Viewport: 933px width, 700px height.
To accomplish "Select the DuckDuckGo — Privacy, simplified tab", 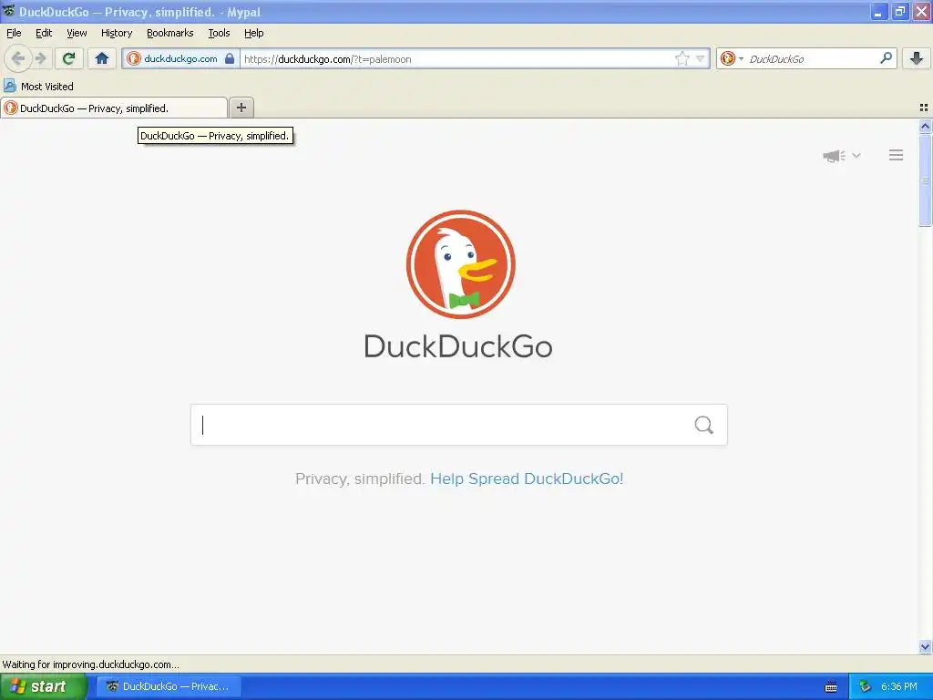I will pyautogui.click(x=114, y=108).
